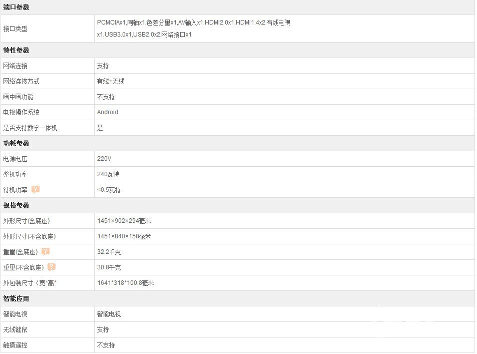The height and width of the screenshot is (354, 477).
Task: Click the 接口类型 row label
Action: click(15, 29)
